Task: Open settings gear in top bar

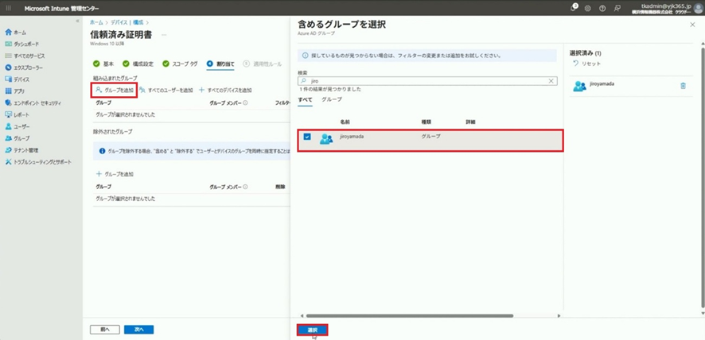Action: 588,8
